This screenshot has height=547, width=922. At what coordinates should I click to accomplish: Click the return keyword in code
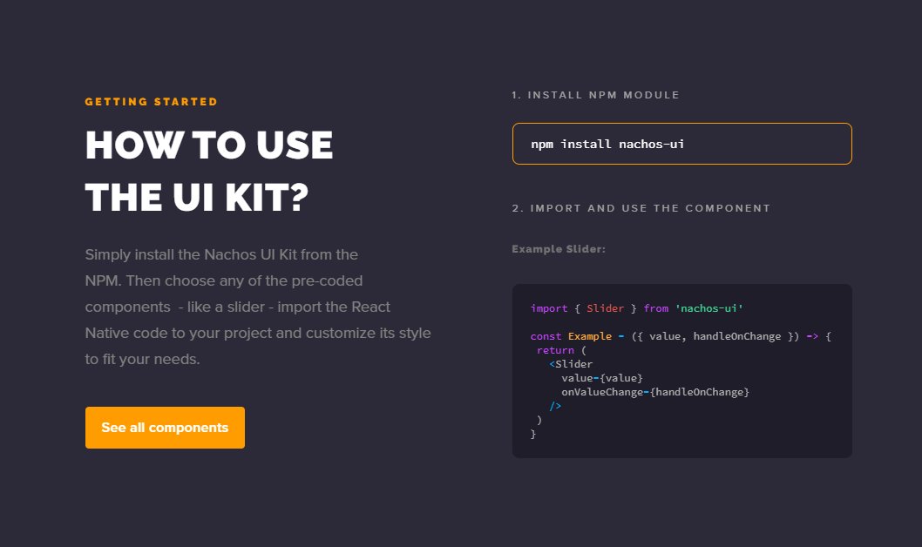pyautogui.click(x=555, y=350)
